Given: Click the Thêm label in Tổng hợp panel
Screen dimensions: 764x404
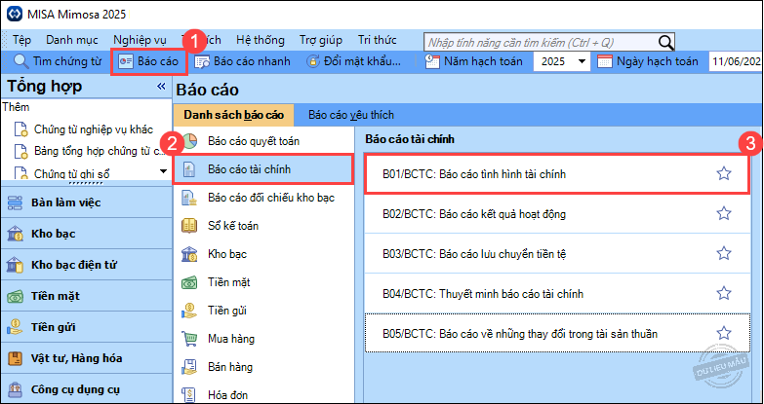Looking at the screenshot, I should point(16,107).
